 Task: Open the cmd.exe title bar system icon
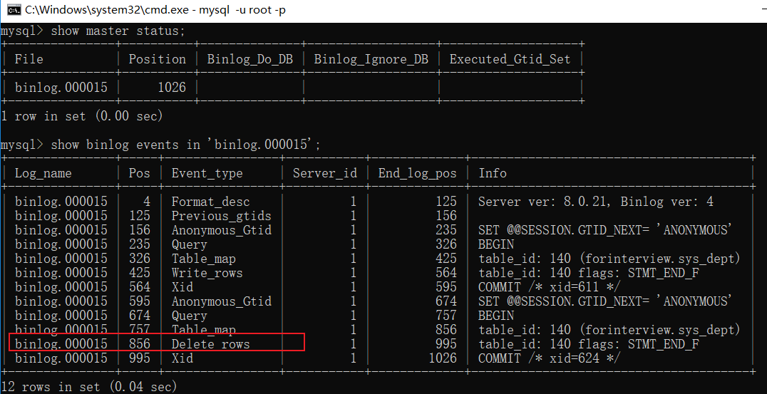14,10
